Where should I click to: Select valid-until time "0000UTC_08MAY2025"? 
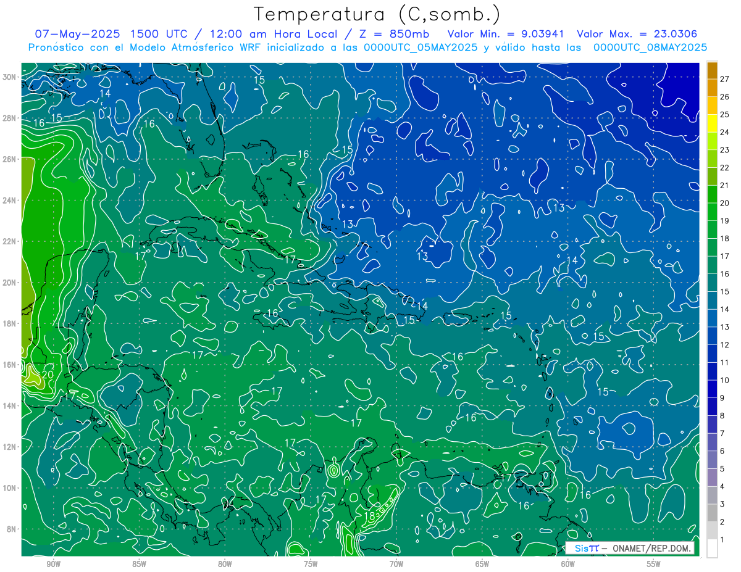pos(650,47)
